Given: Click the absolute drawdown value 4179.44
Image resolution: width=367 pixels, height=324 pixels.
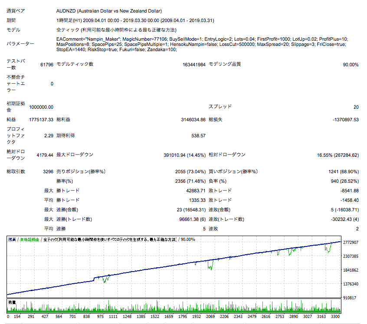Looking at the screenshot, I should pos(45,155).
